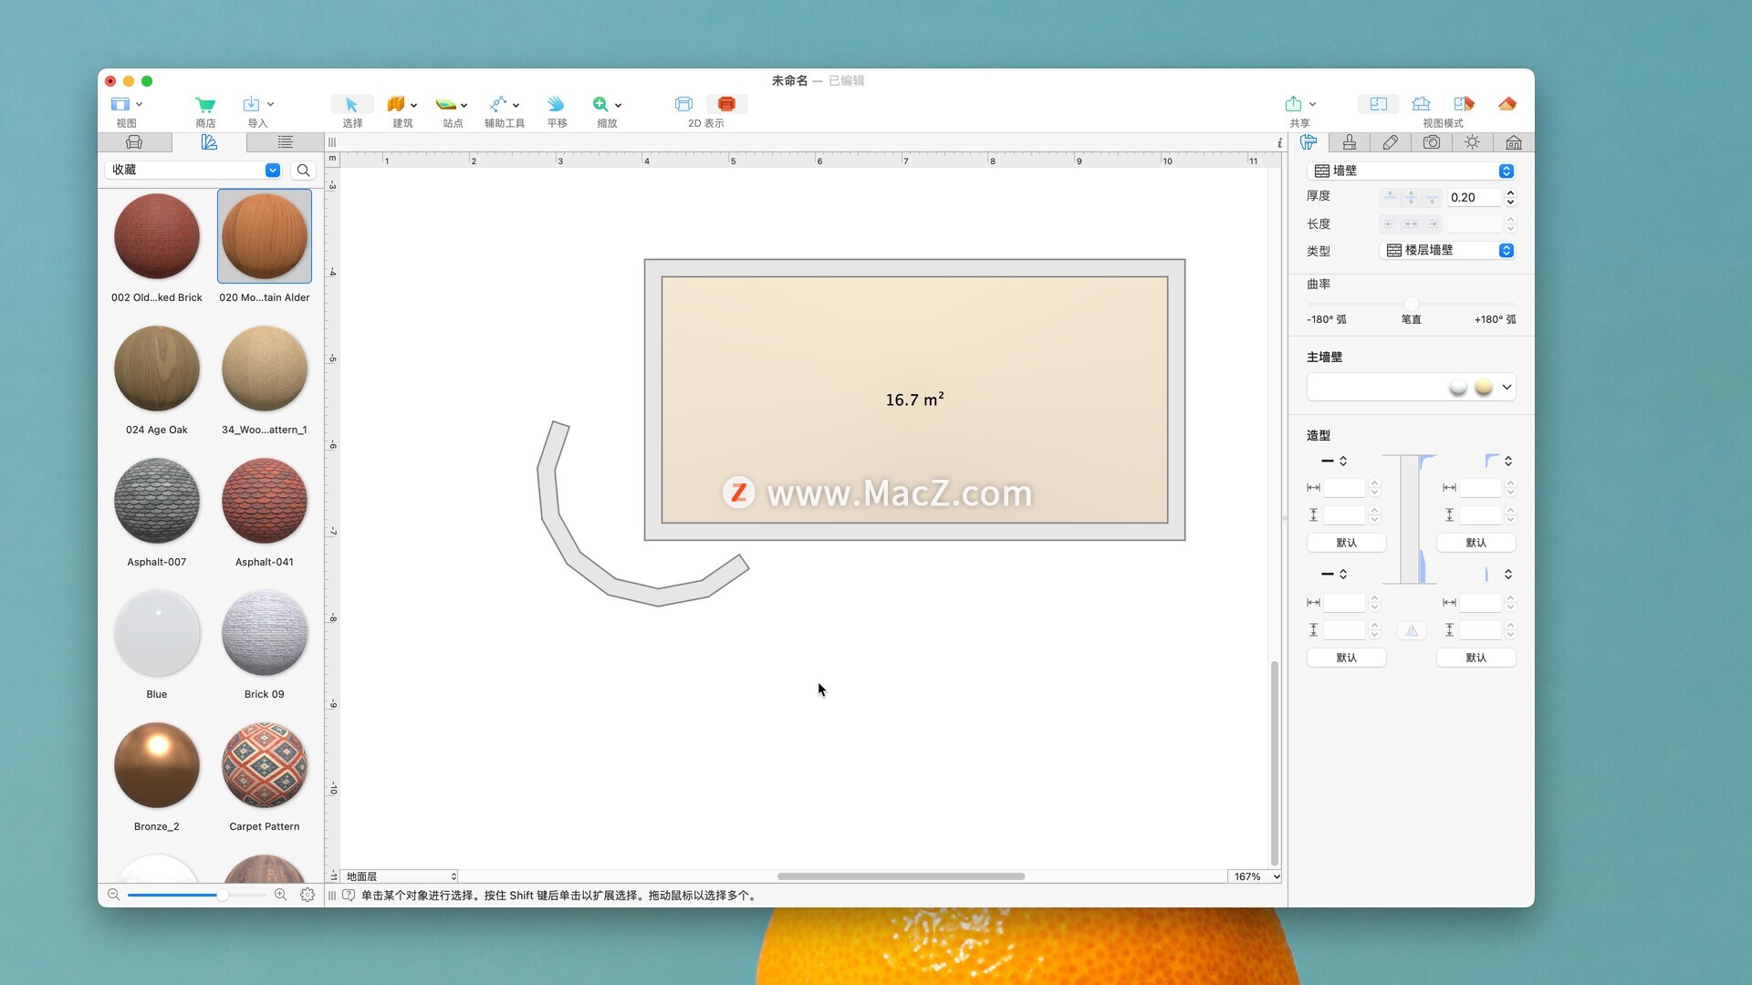This screenshot has height=985, width=1752.
Task: Click bottom-right 默认 default button in 造型
Action: 1476,658
